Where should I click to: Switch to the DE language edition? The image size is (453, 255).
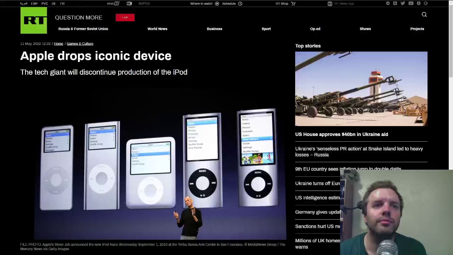(54, 4)
